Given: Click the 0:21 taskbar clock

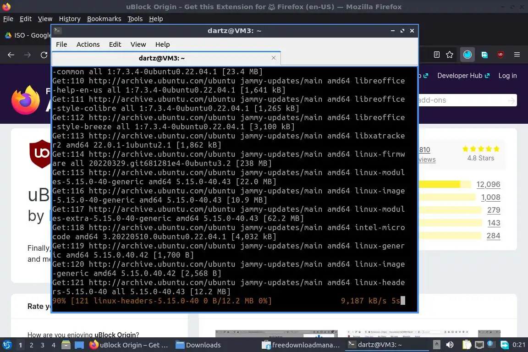Looking at the screenshot, I should pos(518,345).
